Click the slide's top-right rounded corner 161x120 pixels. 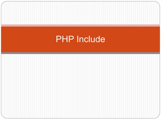pos(158,3)
